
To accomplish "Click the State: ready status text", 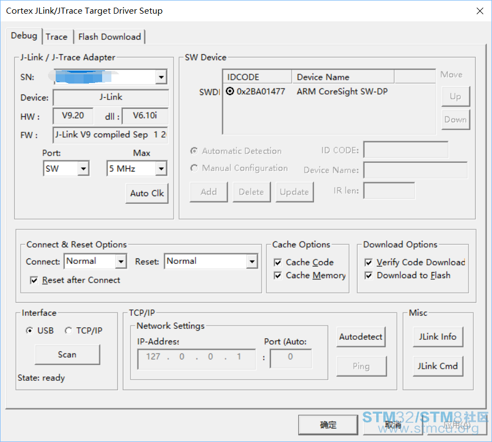I will [x=41, y=378].
